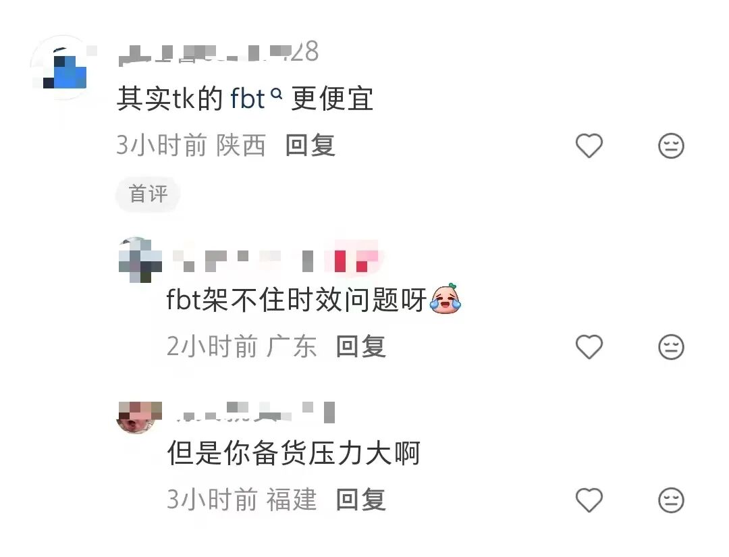Dislike the 陕西 comment with the unamused face icon
Image resolution: width=729 pixels, height=557 pixels.
pyautogui.click(x=671, y=146)
